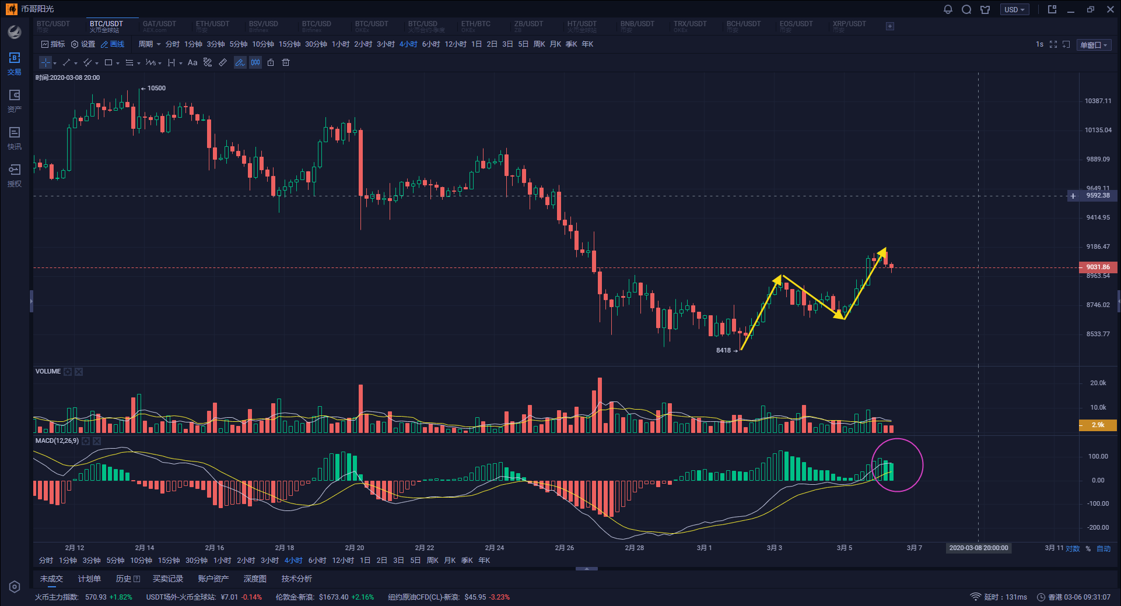This screenshot has height=606, width=1121.
Task: Open the 计划单 planned orders tab
Action: [x=89, y=579]
